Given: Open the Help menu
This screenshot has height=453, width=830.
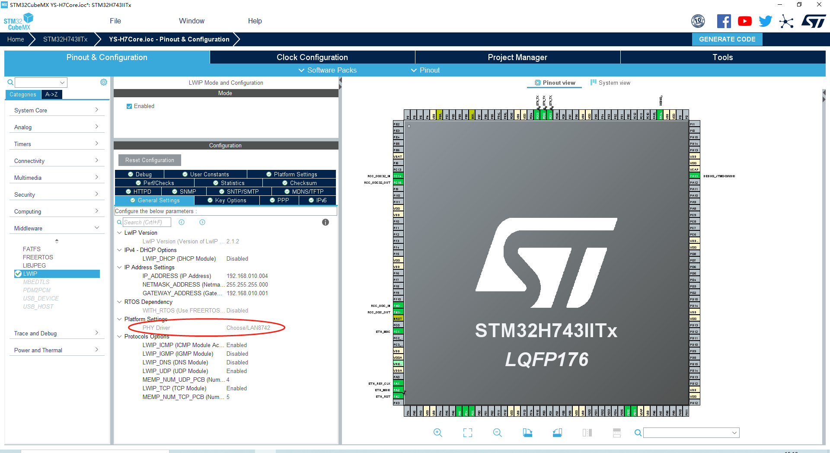Looking at the screenshot, I should 255,21.
